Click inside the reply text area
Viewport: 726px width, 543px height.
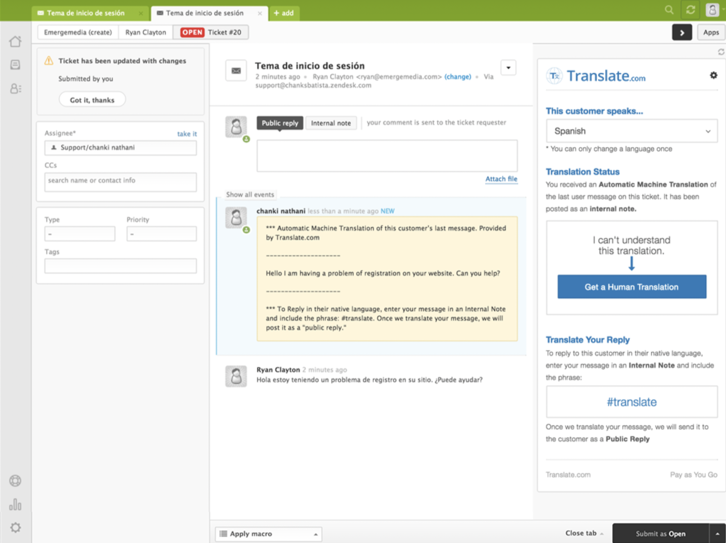click(x=386, y=156)
